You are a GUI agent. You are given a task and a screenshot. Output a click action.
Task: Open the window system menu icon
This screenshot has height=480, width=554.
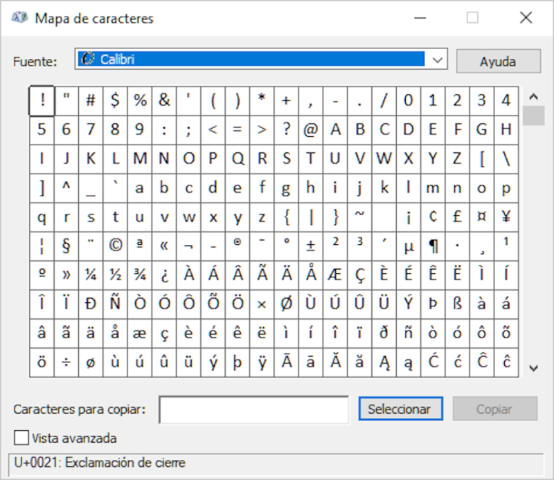[19, 18]
